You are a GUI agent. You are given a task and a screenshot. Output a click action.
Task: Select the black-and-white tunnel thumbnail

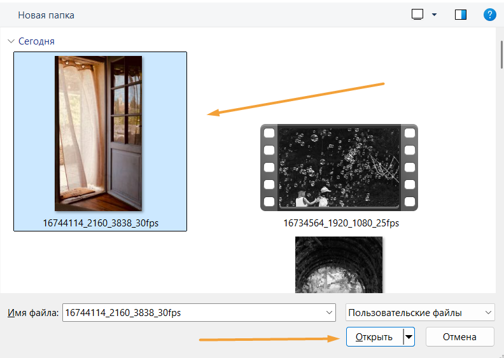click(x=339, y=265)
